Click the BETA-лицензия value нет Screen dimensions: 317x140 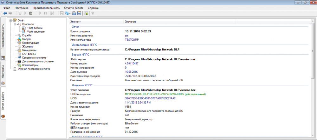127,128
